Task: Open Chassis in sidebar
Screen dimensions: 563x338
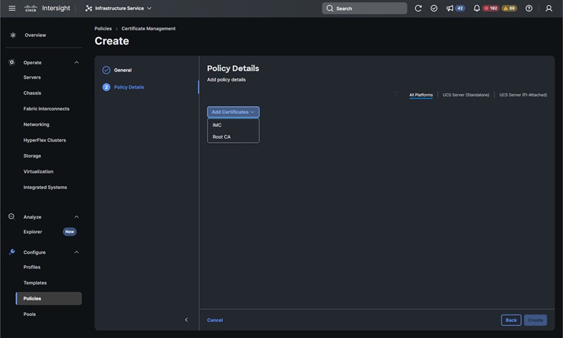Action: pyautogui.click(x=33, y=93)
